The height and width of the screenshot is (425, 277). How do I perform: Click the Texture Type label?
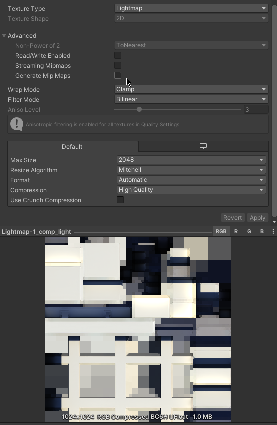[26, 8]
